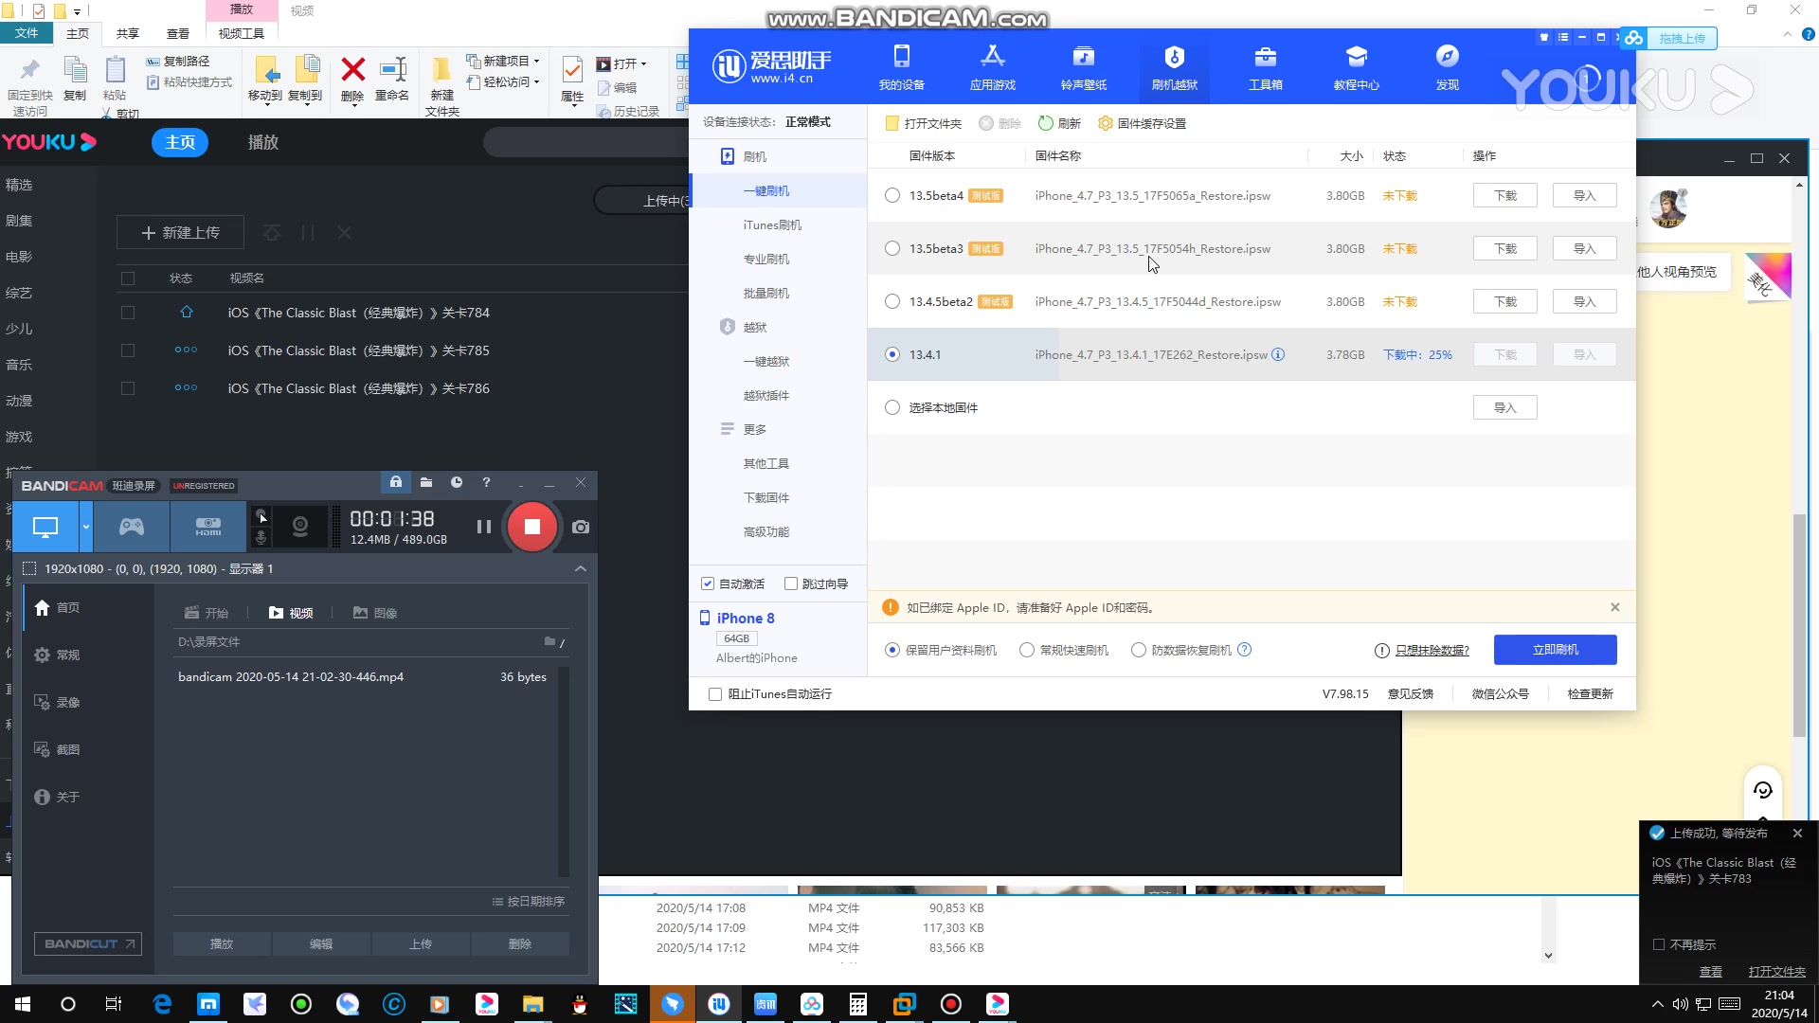The image size is (1819, 1023).
Task: Select Bandicam game recording mode
Action: [132, 527]
